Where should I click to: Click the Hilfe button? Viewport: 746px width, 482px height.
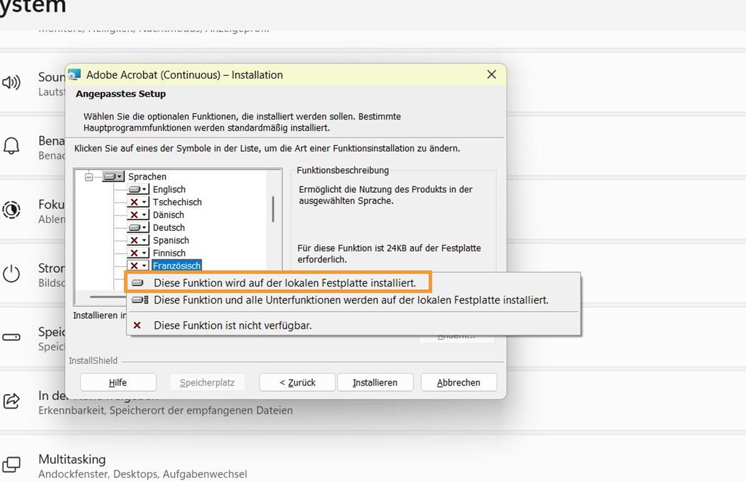tap(118, 382)
